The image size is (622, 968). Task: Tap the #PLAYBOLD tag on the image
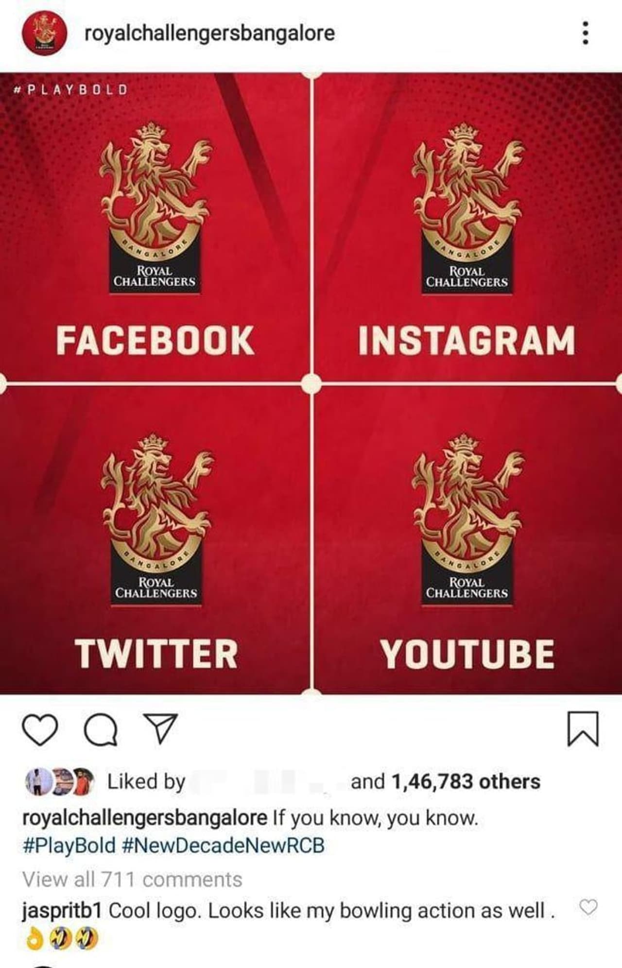click(x=71, y=89)
